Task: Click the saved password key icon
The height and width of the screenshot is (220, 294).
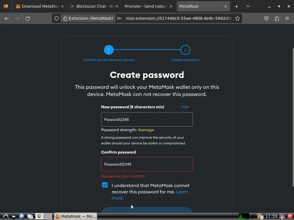Action: tap(119, 18)
